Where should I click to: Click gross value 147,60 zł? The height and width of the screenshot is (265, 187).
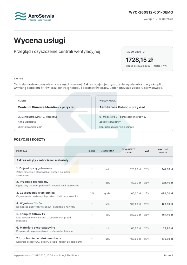coord(167,169)
